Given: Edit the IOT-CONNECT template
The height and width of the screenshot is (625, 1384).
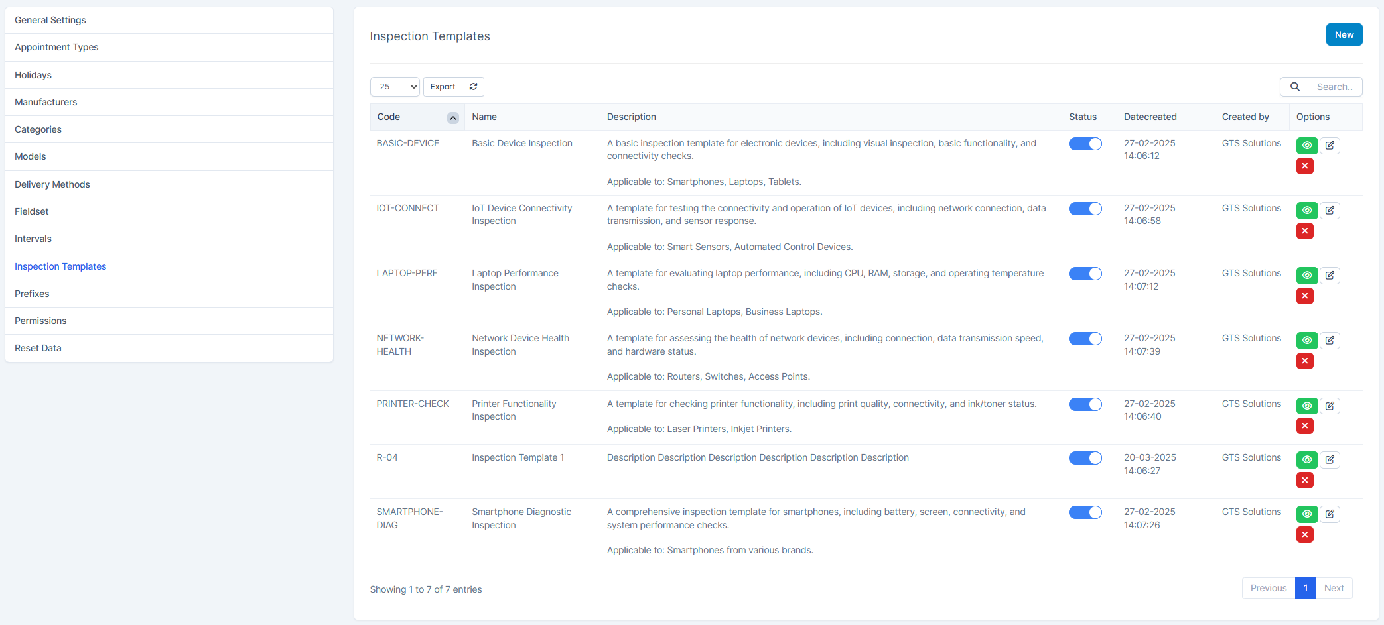Looking at the screenshot, I should (x=1330, y=211).
